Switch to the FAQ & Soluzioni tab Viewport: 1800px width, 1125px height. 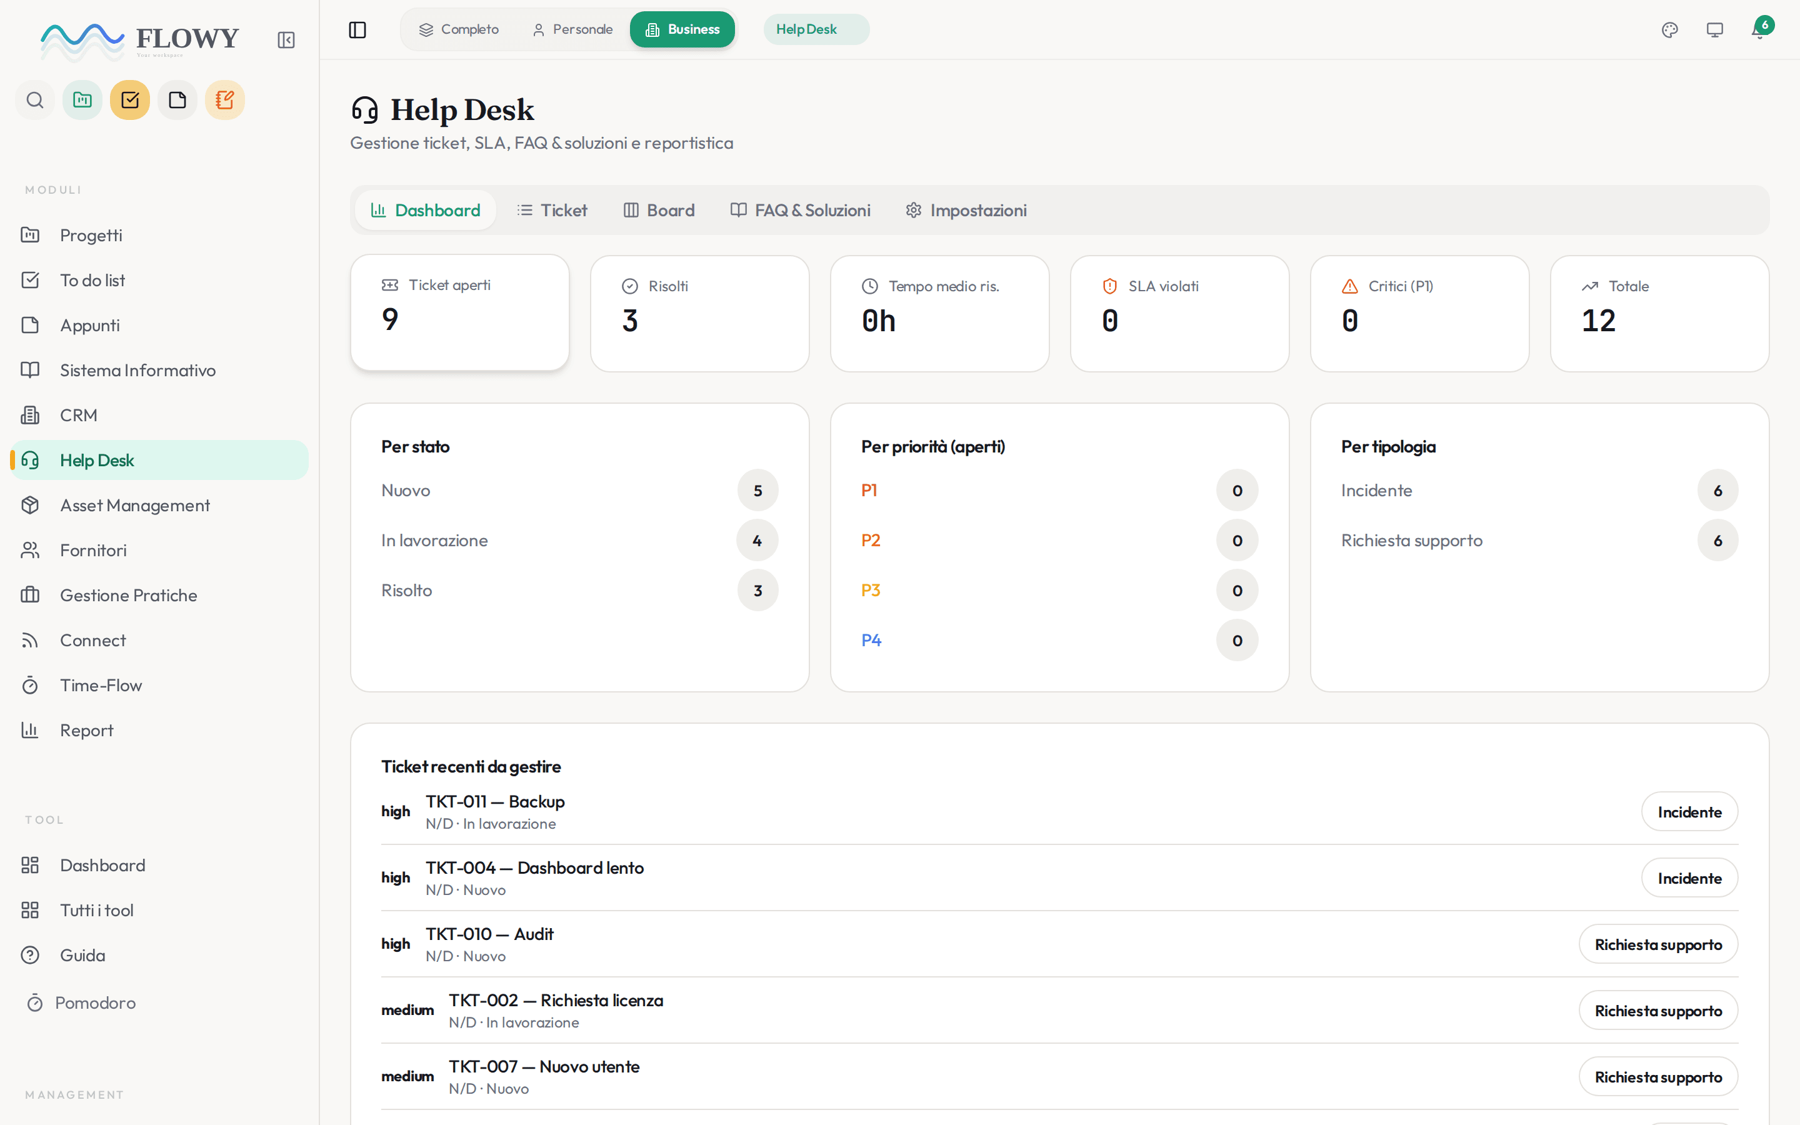pos(801,210)
